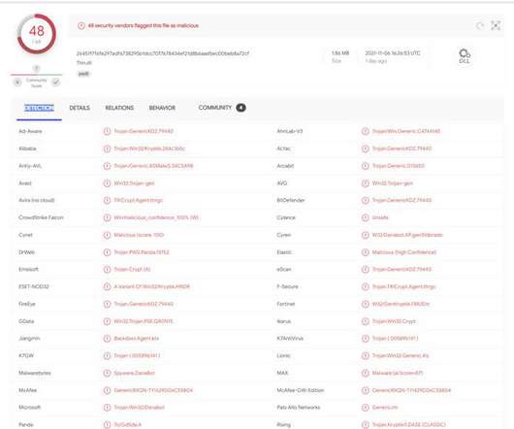Click the 48 detection score circle
The height and width of the screenshot is (429, 514).
coord(37,34)
